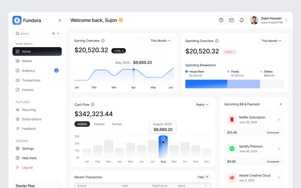301x188 pixels.
Task: Click the Recurring layers icon
Action: point(18,110)
